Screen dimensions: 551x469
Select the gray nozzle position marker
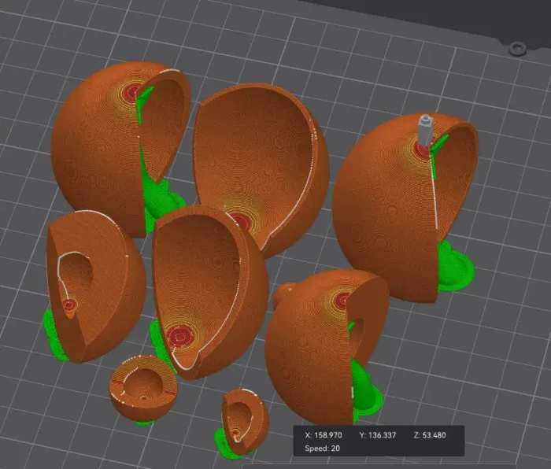click(425, 130)
